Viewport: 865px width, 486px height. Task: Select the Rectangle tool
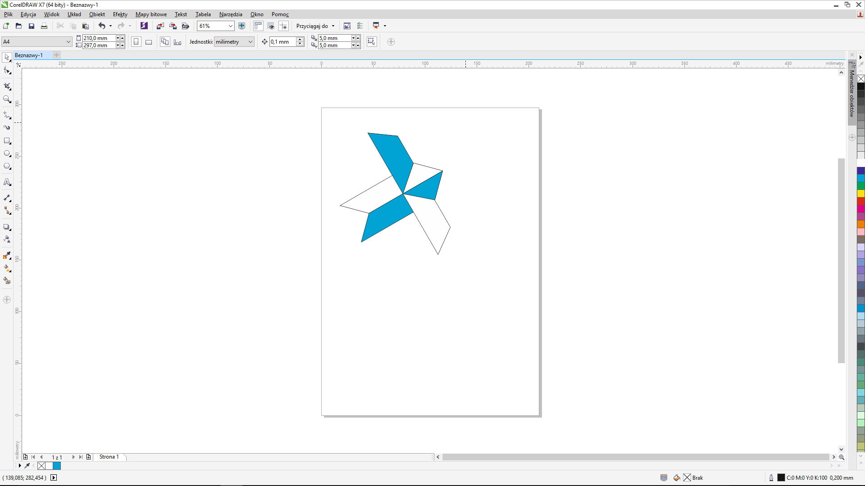[x=7, y=141]
